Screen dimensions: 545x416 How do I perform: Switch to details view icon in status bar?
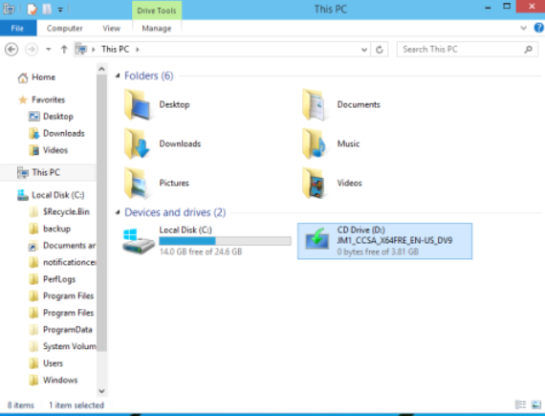(520, 405)
